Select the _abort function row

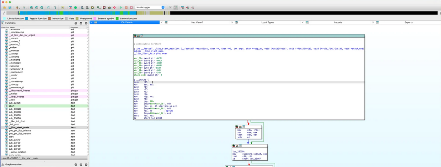[44, 106]
